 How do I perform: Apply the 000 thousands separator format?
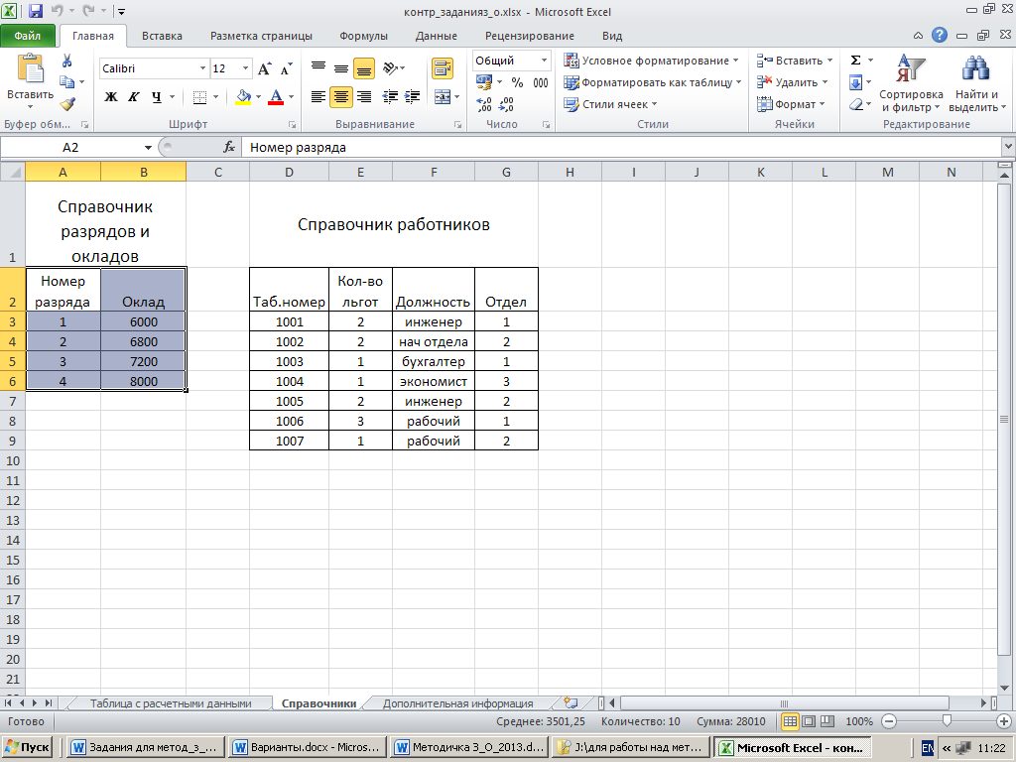541,82
